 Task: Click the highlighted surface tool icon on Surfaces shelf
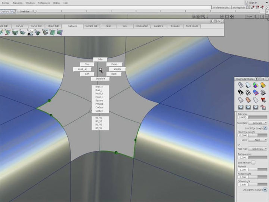(x=30, y=32)
